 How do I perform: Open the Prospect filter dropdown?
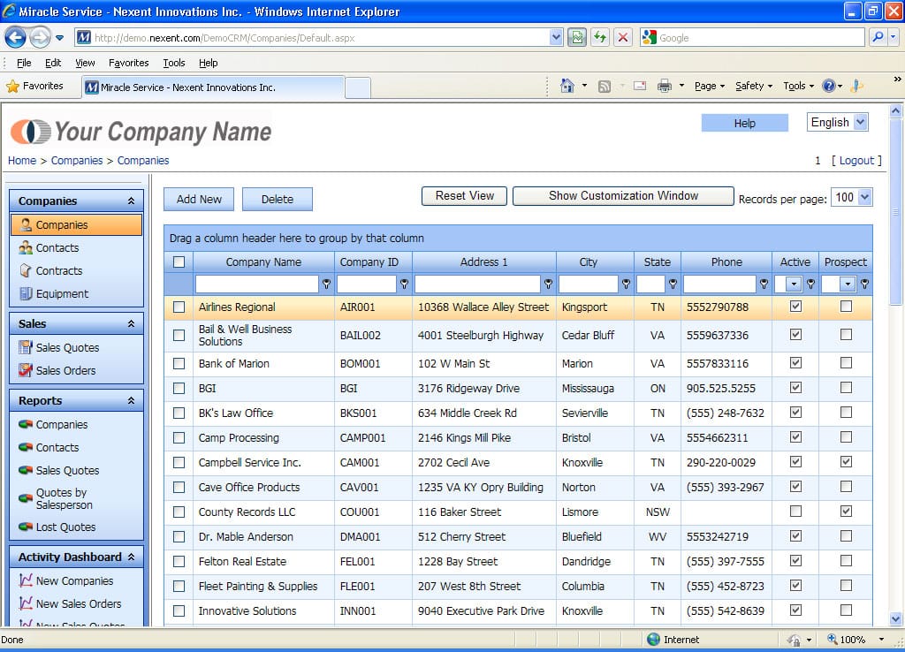(848, 284)
